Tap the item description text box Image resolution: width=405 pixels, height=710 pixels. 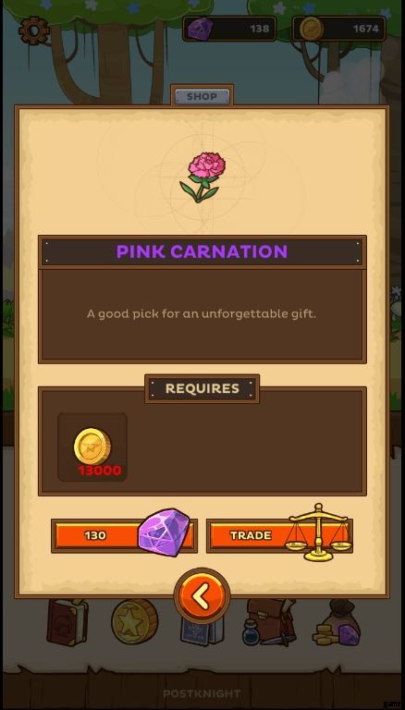pyautogui.click(x=202, y=315)
